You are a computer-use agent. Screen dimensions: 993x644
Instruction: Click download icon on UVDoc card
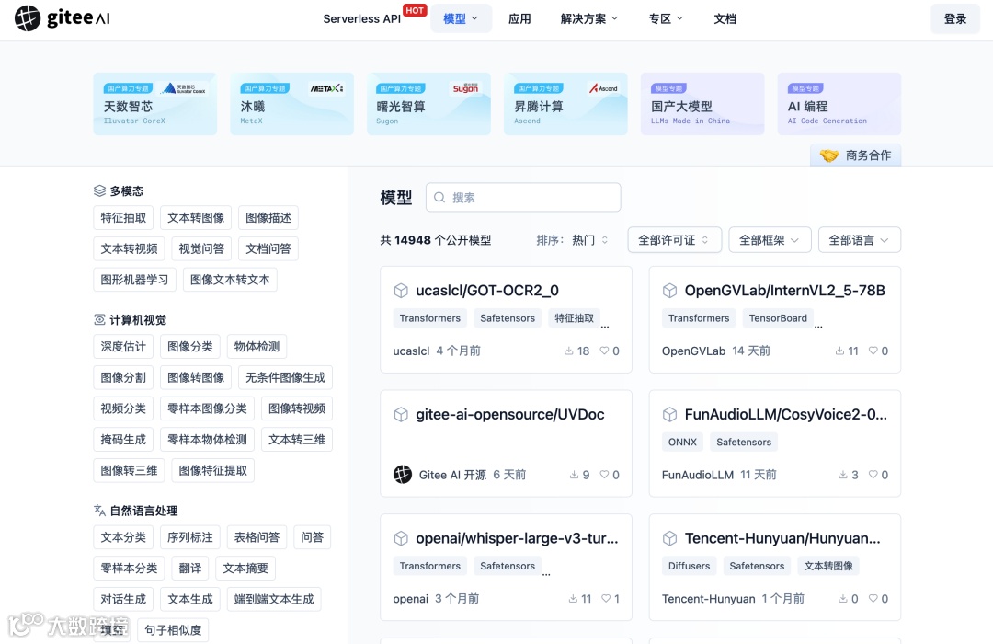click(x=574, y=474)
